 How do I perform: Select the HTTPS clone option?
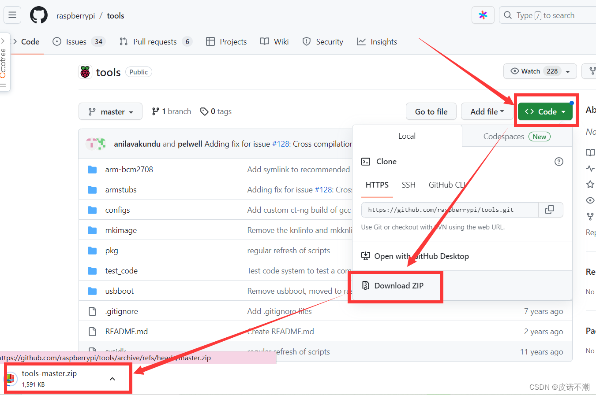377,185
